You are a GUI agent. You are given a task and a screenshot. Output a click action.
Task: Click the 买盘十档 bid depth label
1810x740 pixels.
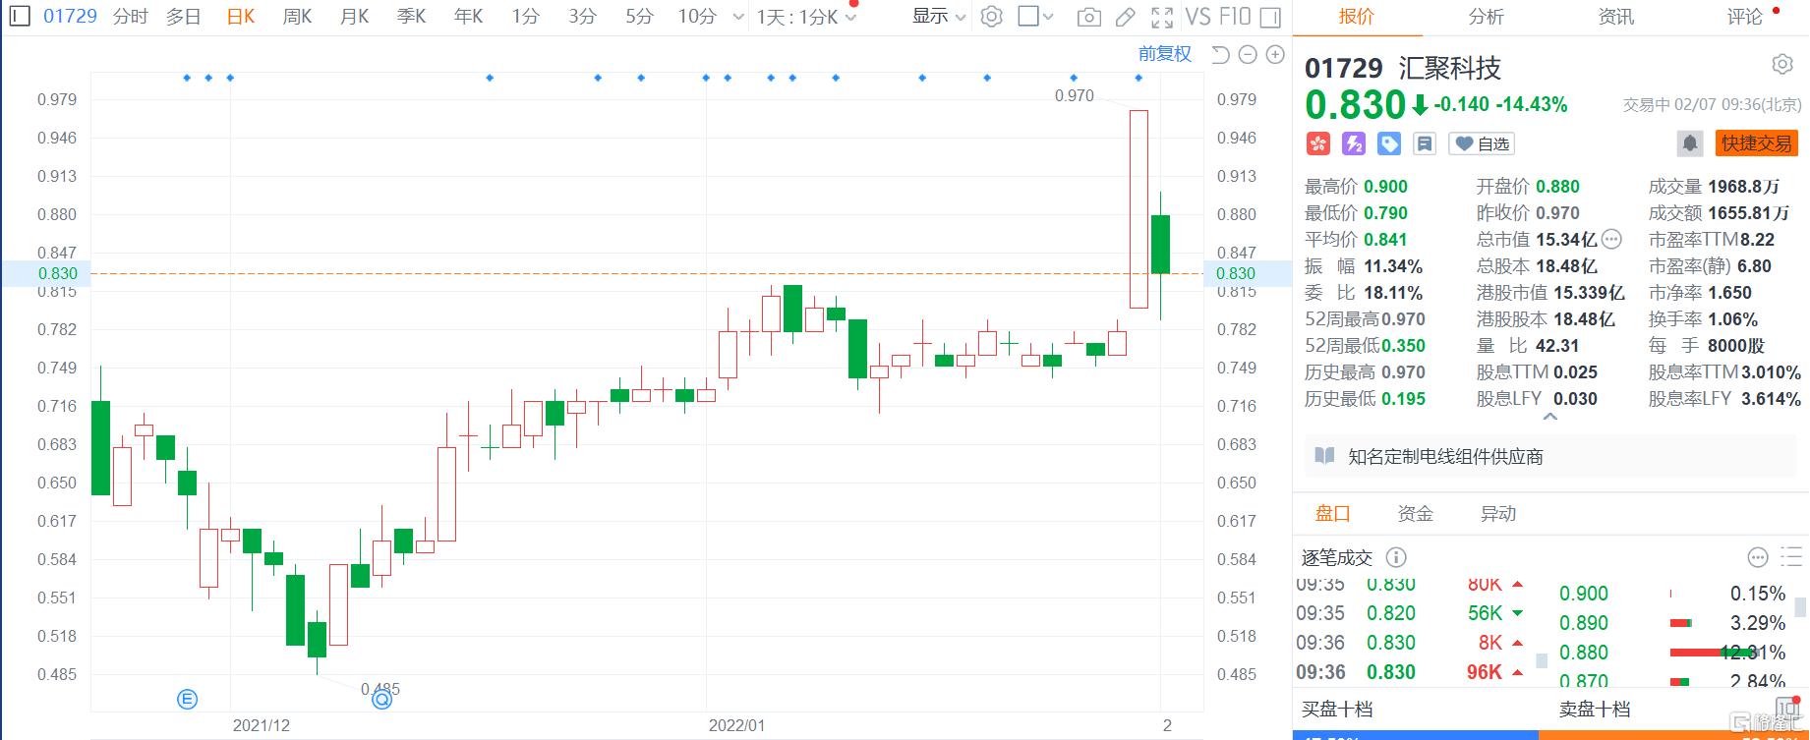pyautogui.click(x=1336, y=709)
